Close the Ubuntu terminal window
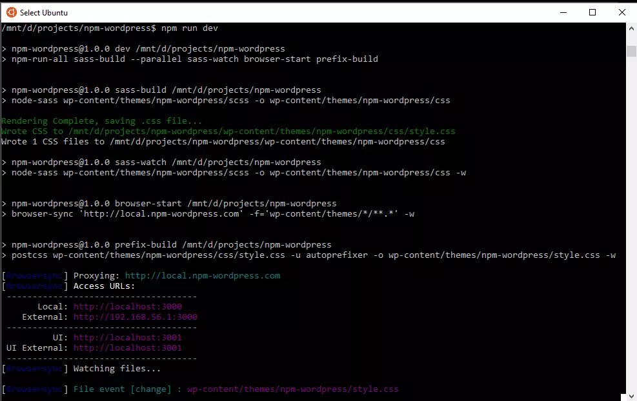The height and width of the screenshot is (401, 637). tap(622, 13)
